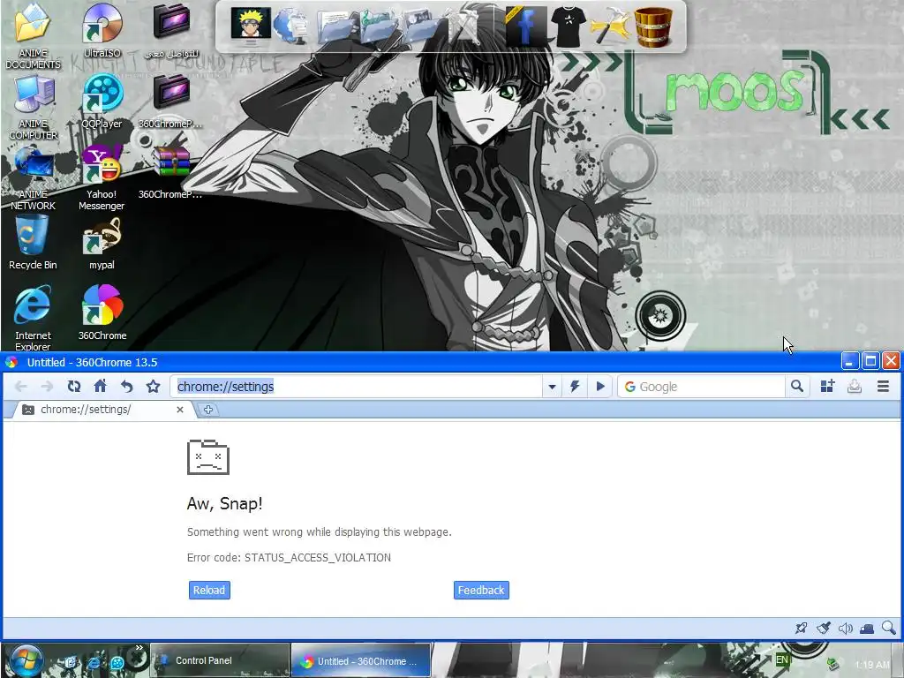Launch the 360Chrome desktop shortcut
The width and height of the screenshot is (904, 678).
coord(102,313)
